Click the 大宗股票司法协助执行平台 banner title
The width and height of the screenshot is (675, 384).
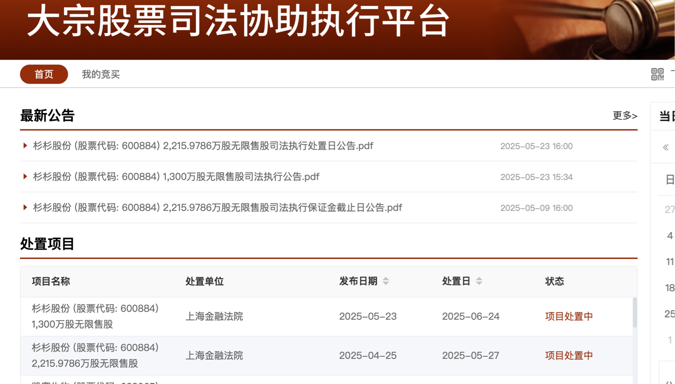click(x=238, y=21)
